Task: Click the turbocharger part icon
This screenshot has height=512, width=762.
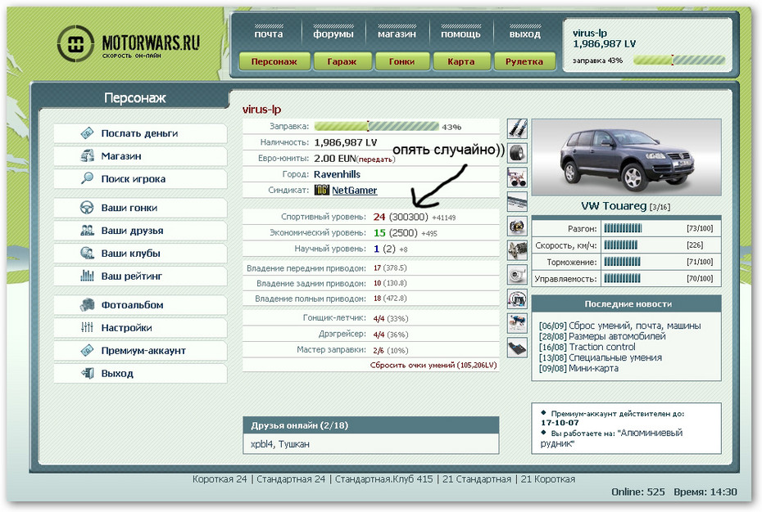Action: (x=517, y=274)
